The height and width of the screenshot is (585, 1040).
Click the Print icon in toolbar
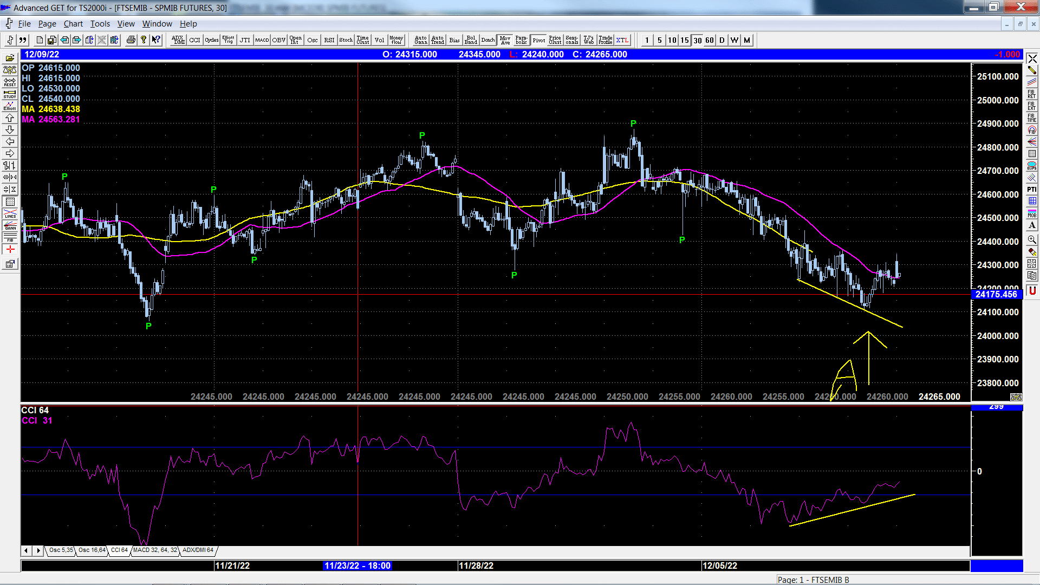tap(131, 40)
